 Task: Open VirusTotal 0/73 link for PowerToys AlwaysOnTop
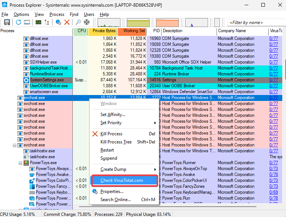tap(273, 169)
